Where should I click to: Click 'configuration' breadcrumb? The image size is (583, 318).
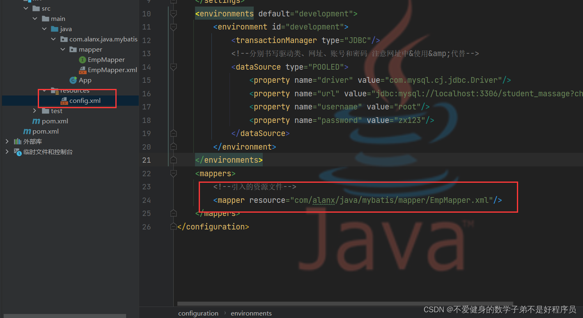coord(198,313)
